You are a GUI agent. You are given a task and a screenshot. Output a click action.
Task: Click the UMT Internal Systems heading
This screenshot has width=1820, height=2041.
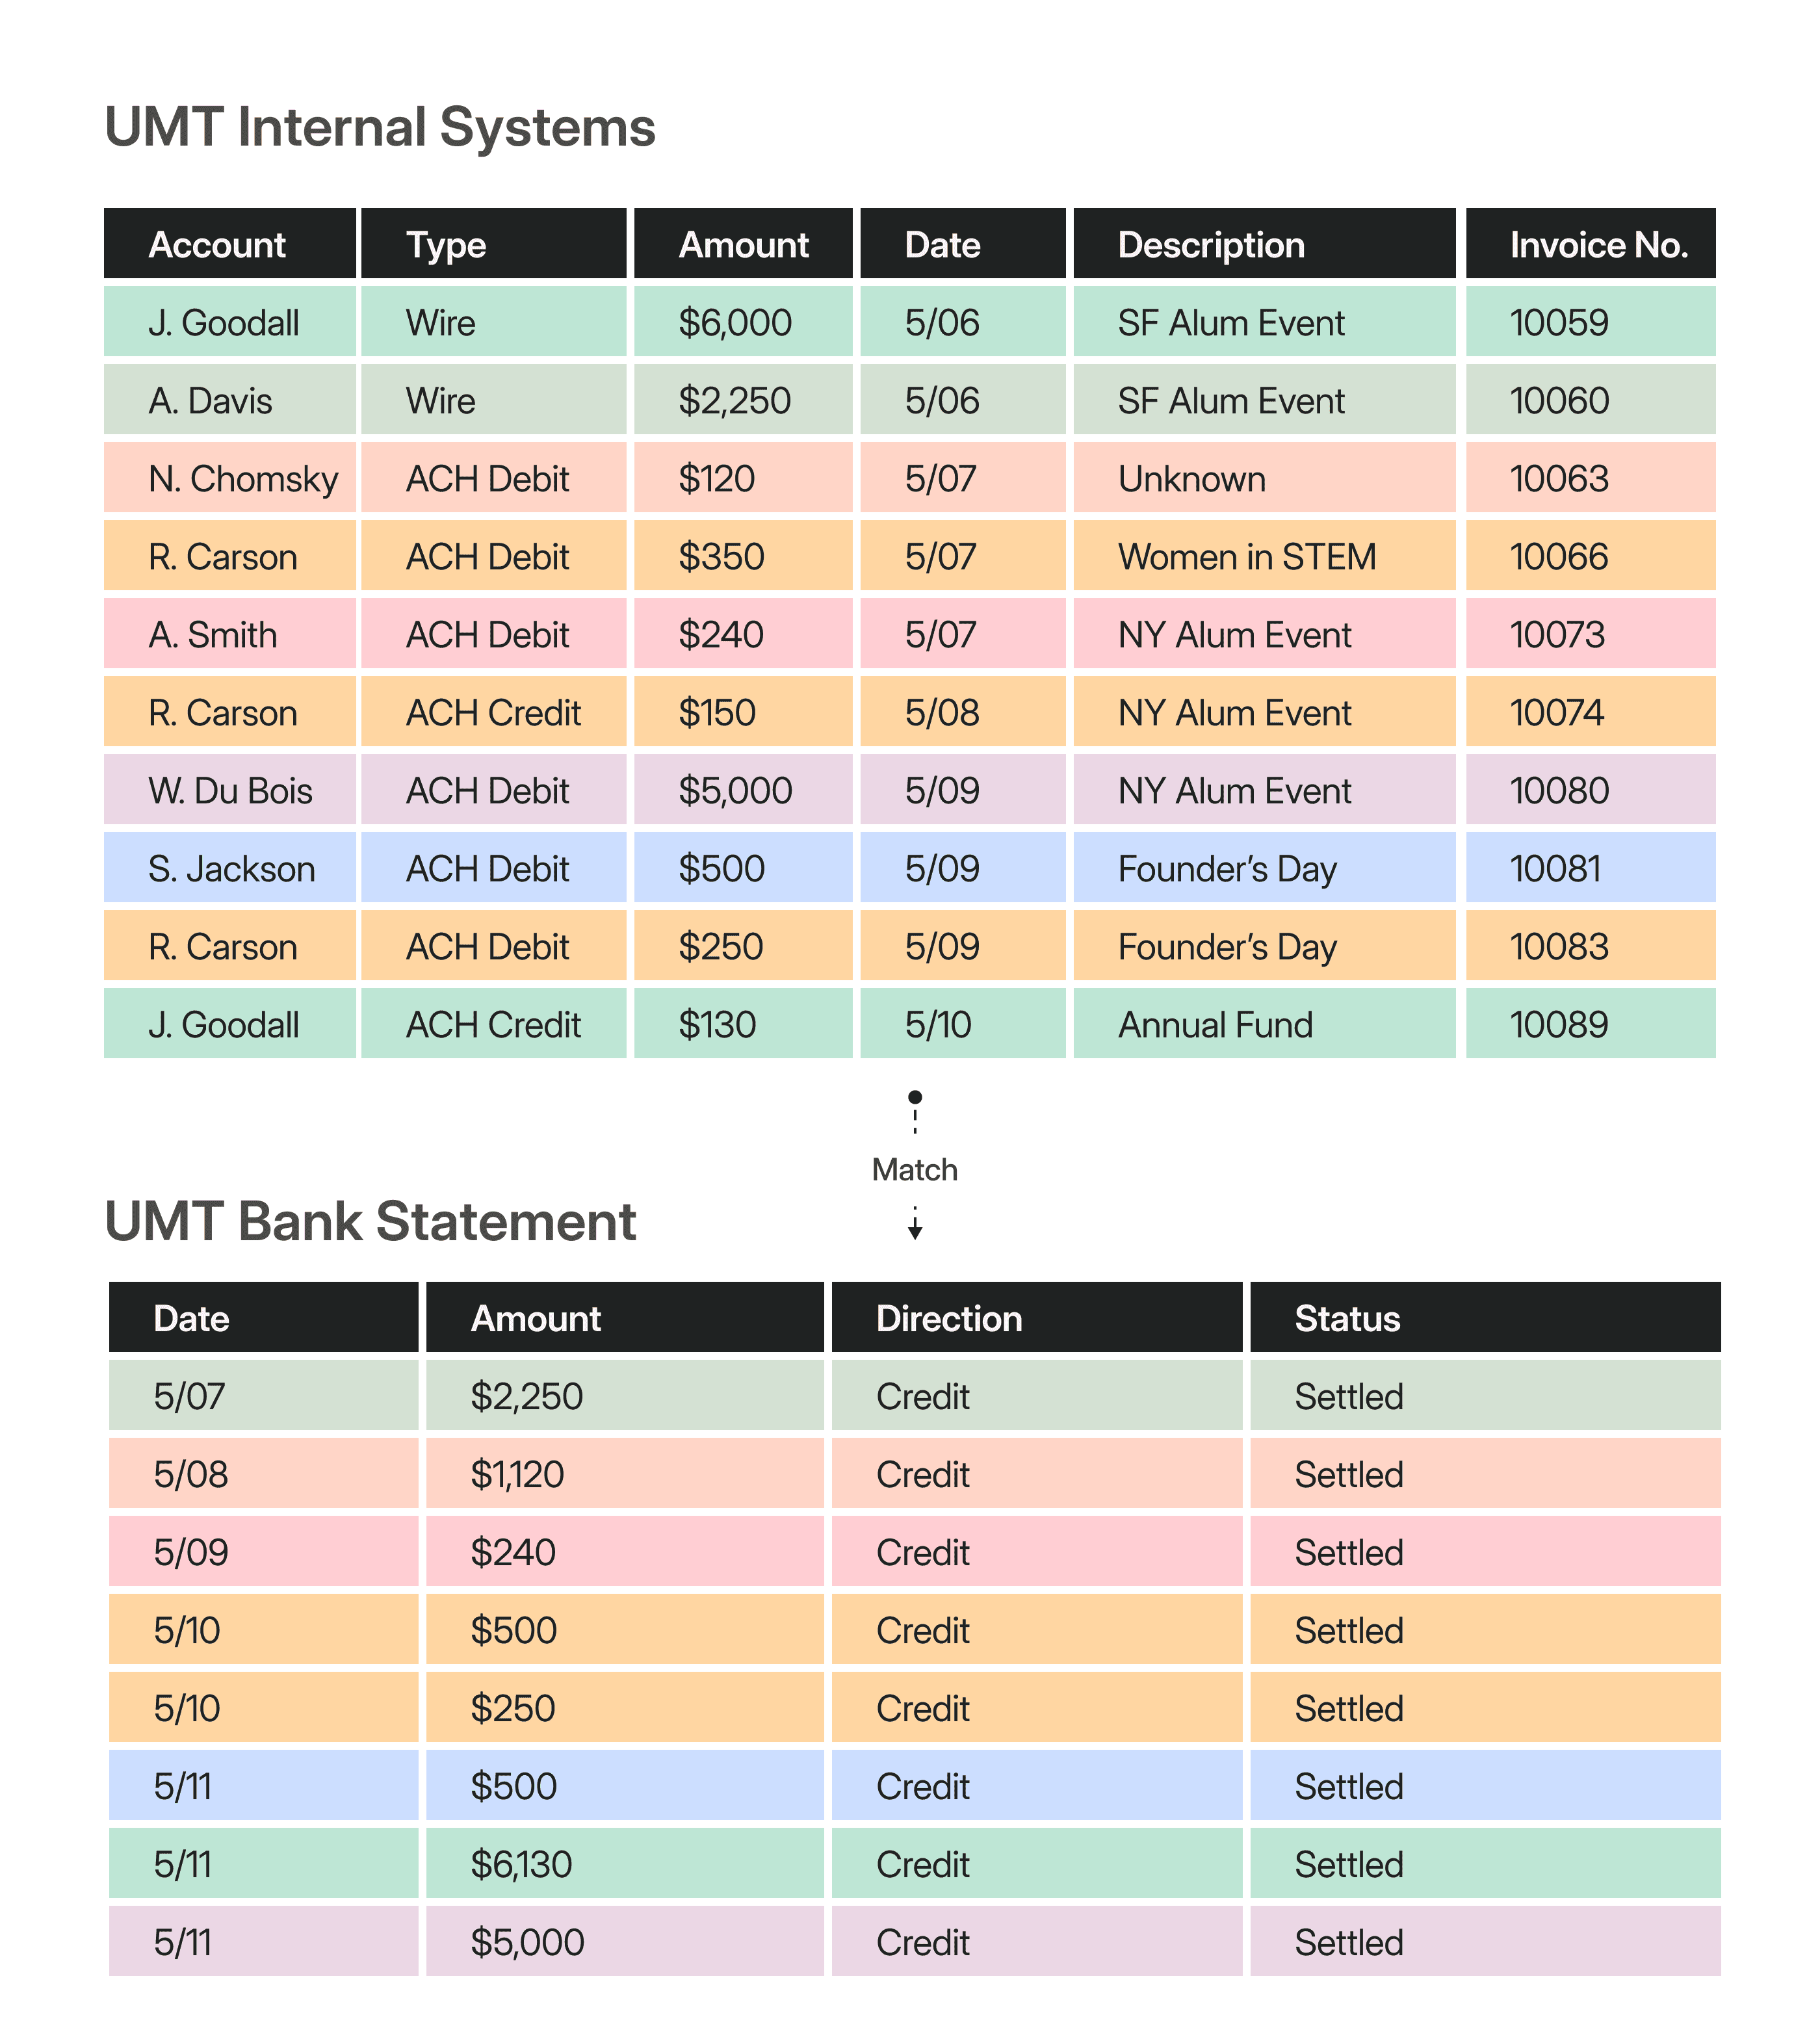(380, 127)
